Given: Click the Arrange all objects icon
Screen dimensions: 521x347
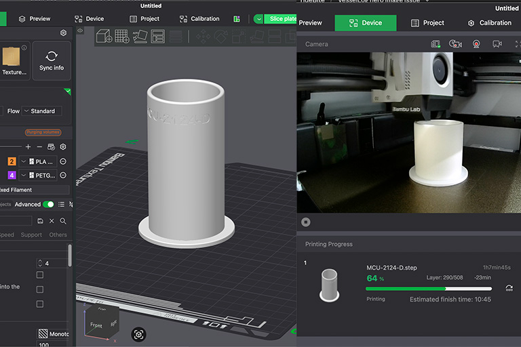Looking at the screenshot, I should point(158,36).
